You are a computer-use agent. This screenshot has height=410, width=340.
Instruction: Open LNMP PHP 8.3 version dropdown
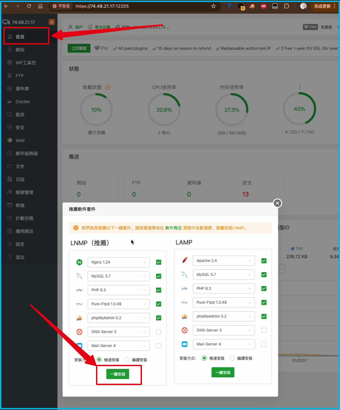coord(119,290)
